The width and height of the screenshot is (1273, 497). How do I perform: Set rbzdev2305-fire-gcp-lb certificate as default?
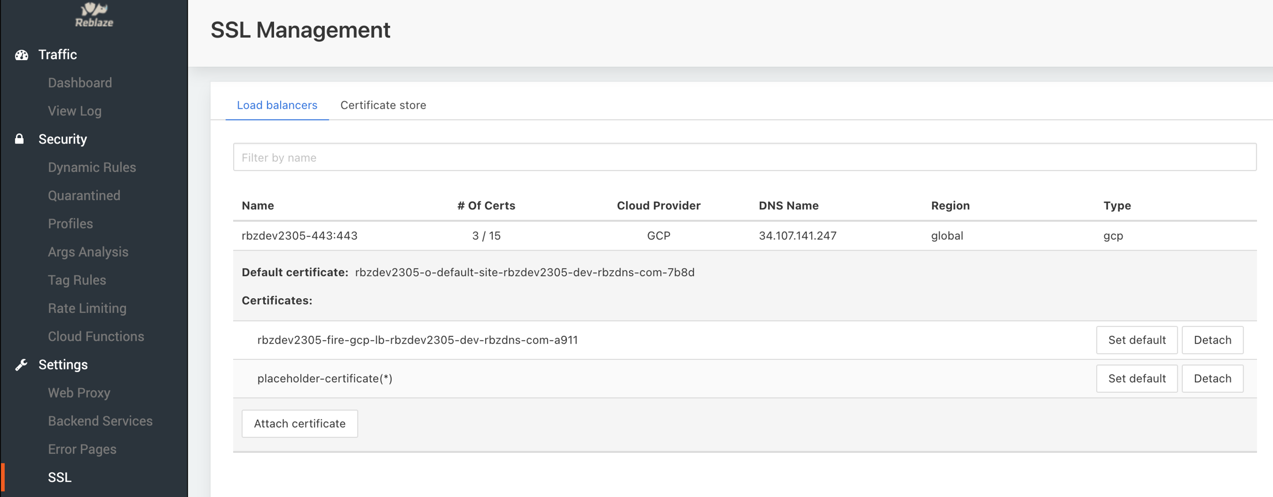(1137, 340)
